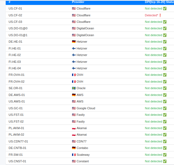Click the Swedish flag beside Oracle
This screenshot has width=174, height=165.
tap(74, 88)
